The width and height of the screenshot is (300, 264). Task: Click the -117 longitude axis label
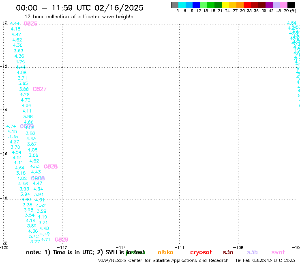click(62, 247)
